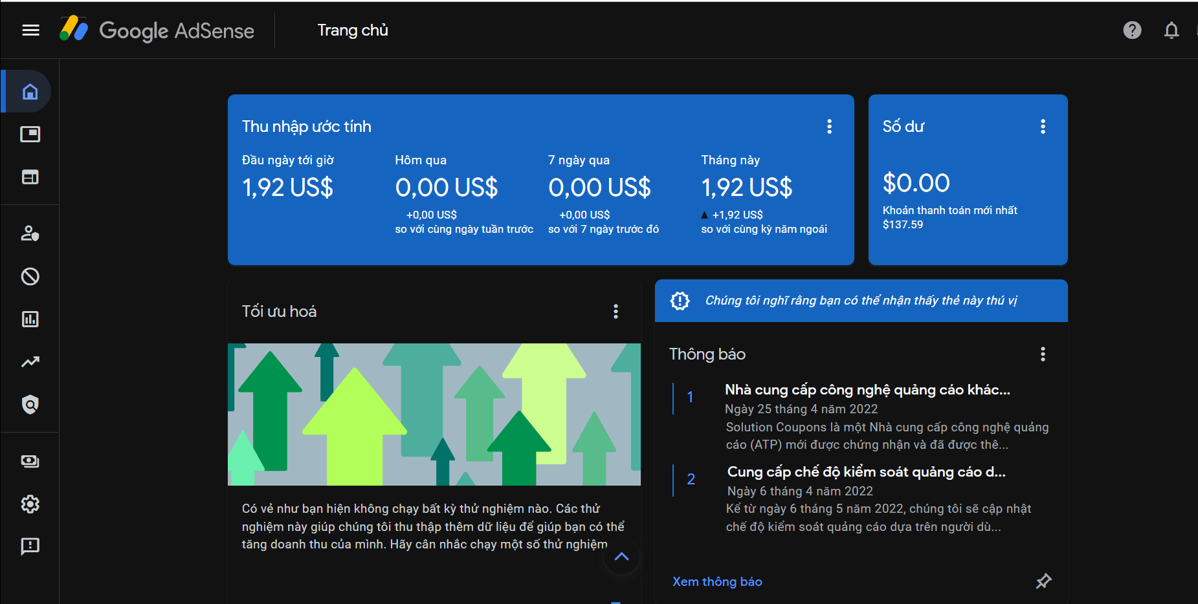Click the 'so với cùng kỳ năm ngoái' comparison text
Image resolution: width=1198 pixels, height=604 pixels.
pyautogui.click(x=764, y=229)
